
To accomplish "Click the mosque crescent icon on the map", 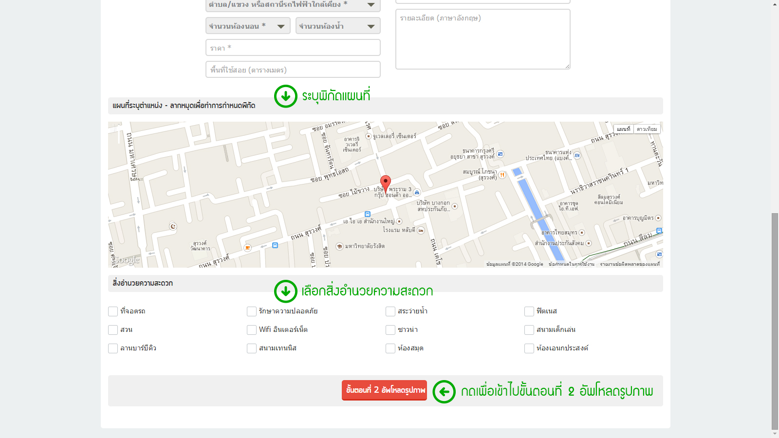I will pos(173,226).
